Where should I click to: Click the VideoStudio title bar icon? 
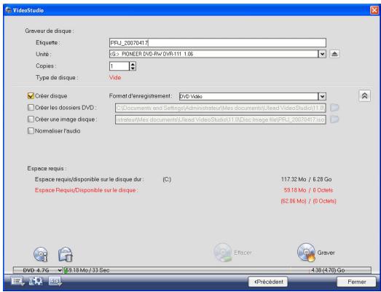[9, 10]
